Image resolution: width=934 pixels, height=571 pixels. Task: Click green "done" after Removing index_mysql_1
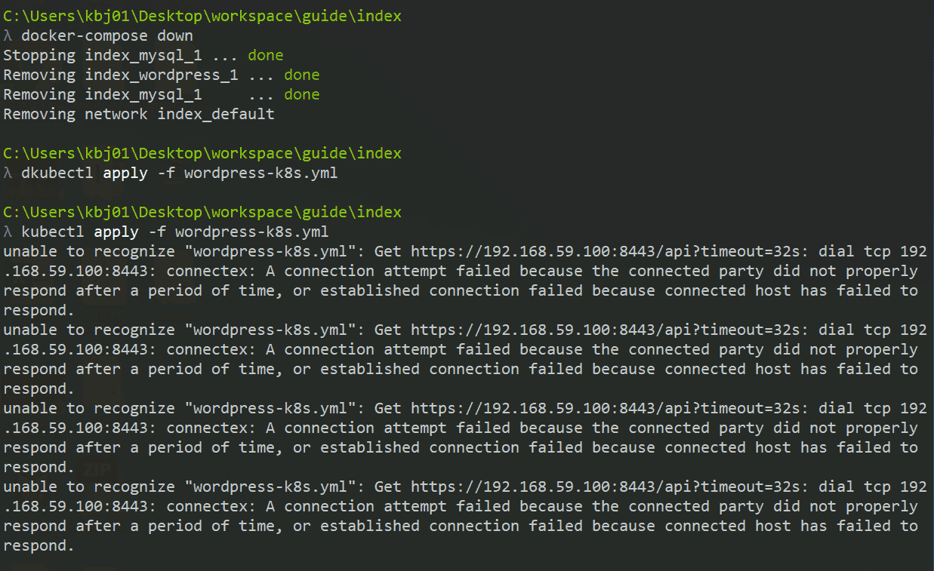(302, 94)
